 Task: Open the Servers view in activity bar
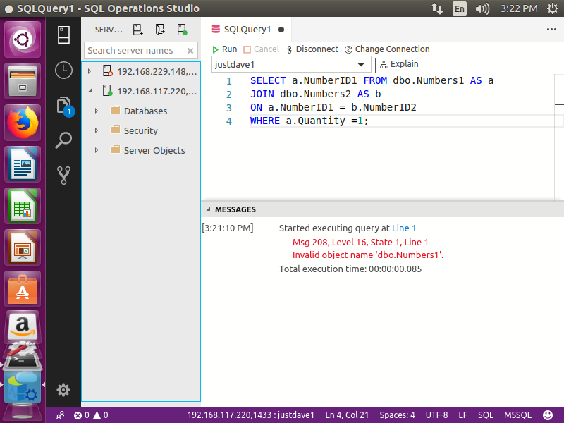tap(63, 35)
